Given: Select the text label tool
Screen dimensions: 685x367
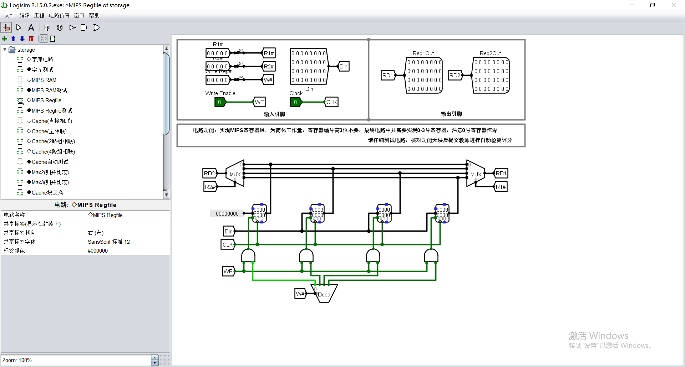Looking at the screenshot, I should point(31,27).
